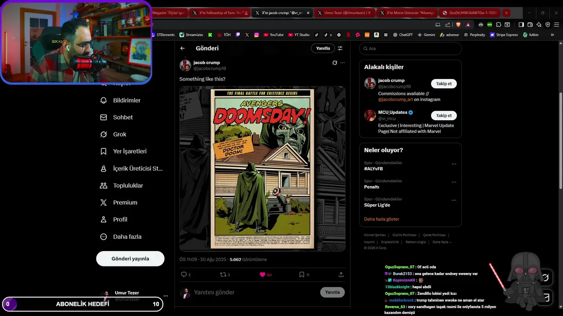The width and height of the screenshot is (563, 316).
Task: Close the X'te jacob crump tab
Action: [x=308, y=13]
